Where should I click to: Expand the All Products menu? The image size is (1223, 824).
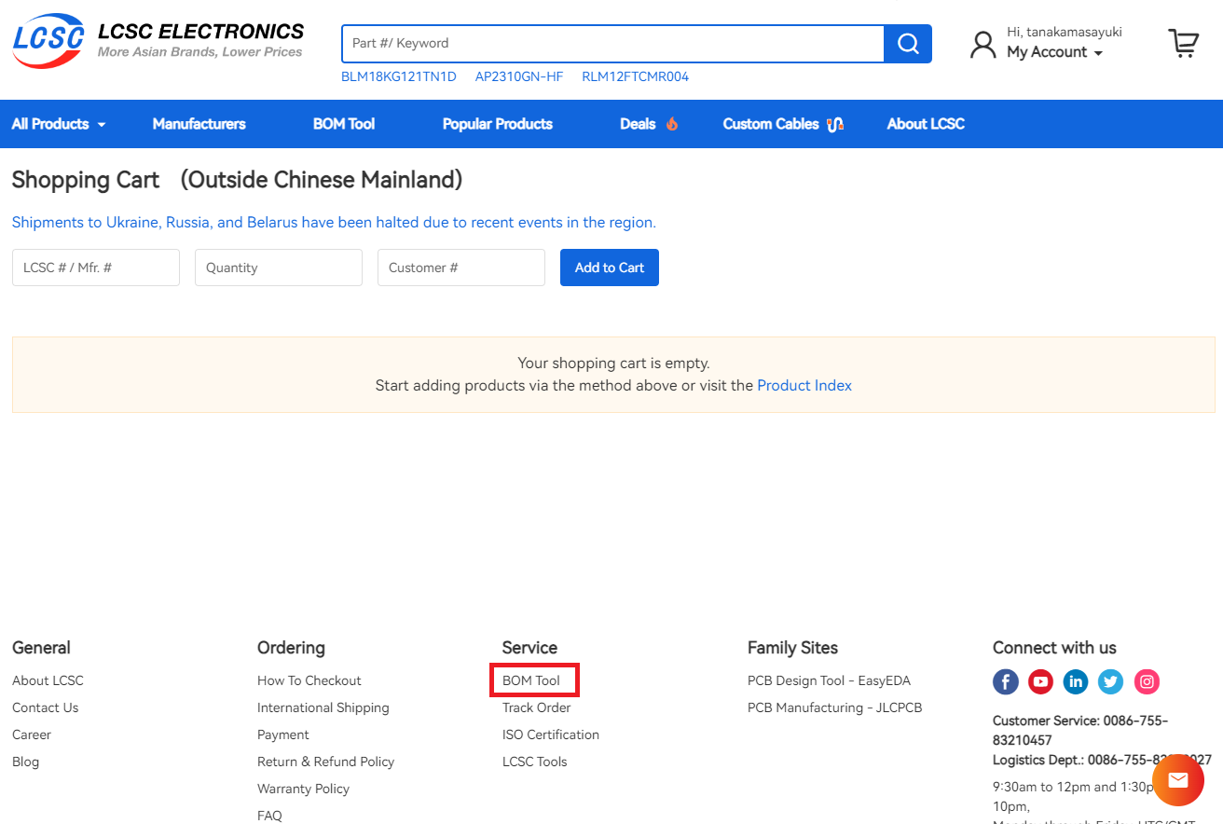tap(58, 124)
